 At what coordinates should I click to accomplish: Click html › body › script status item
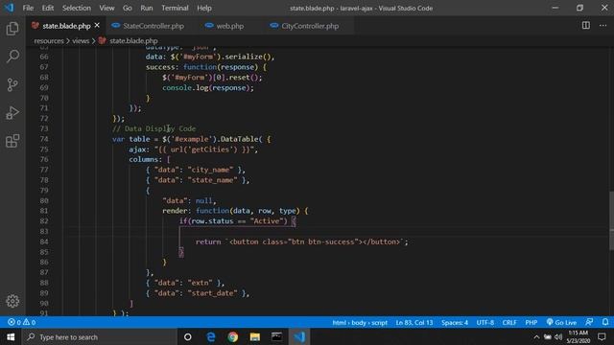(360, 322)
